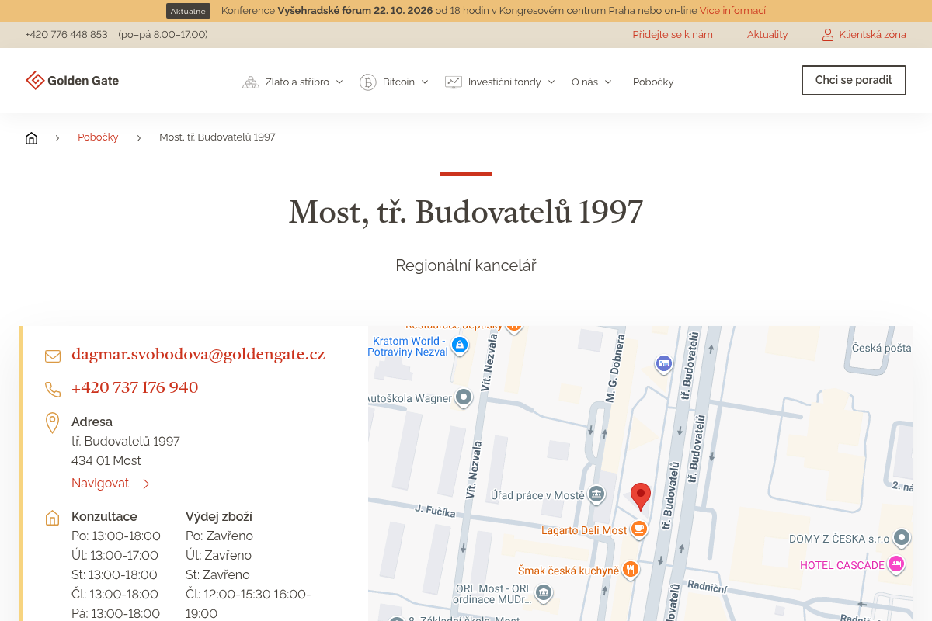Click the Chci se poradit button
The image size is (932, 621).
click(x=854, y=80)
